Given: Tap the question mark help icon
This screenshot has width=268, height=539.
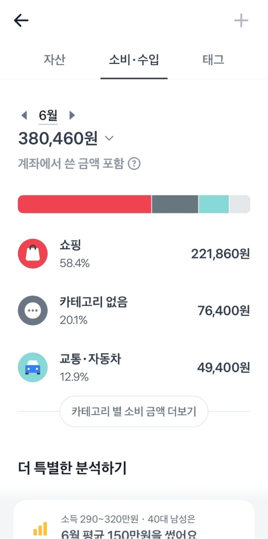Looking at the screenshot, I should point(134,164).
